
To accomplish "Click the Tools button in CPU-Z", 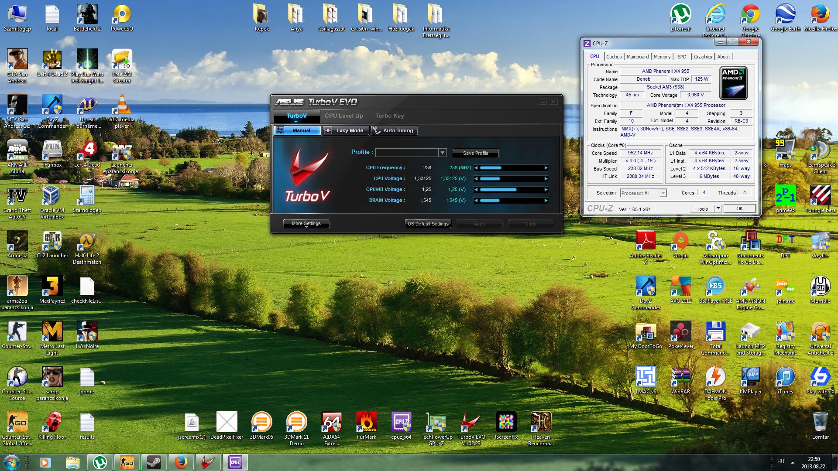I will 702,208.
